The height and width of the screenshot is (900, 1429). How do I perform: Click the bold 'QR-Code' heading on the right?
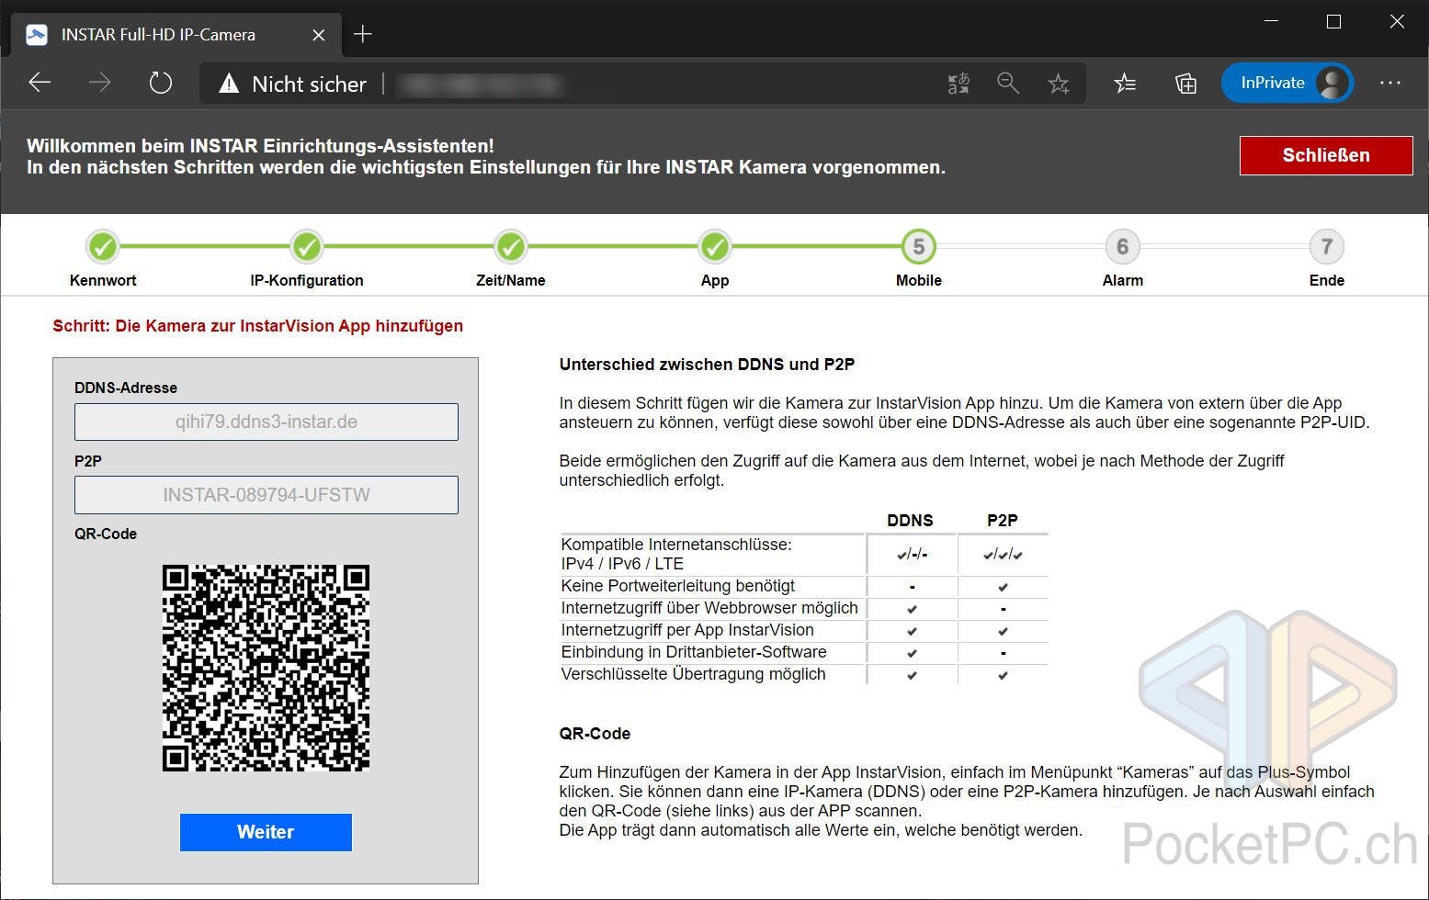click(x=595, y=734)
